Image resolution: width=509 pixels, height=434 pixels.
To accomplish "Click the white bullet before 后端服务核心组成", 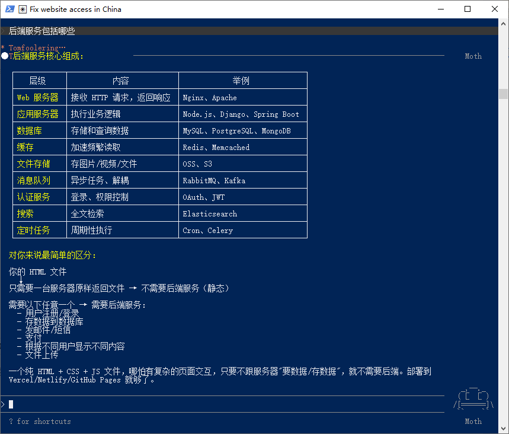I will (5, 56).
